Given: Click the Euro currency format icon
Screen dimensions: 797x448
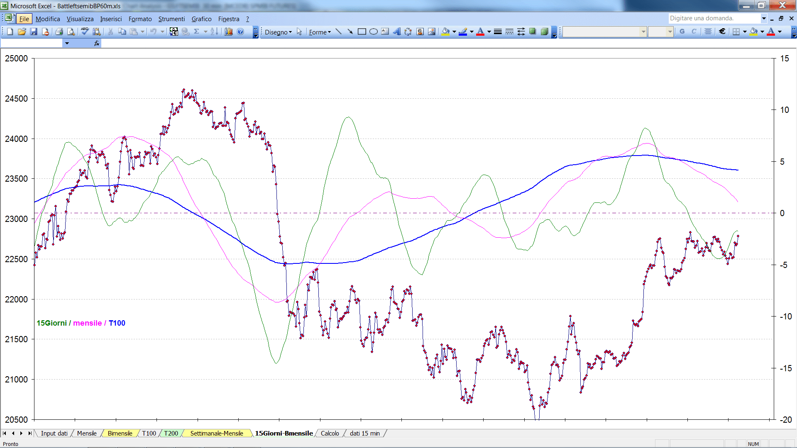Looking at the screenshot, I should point(722,32).
